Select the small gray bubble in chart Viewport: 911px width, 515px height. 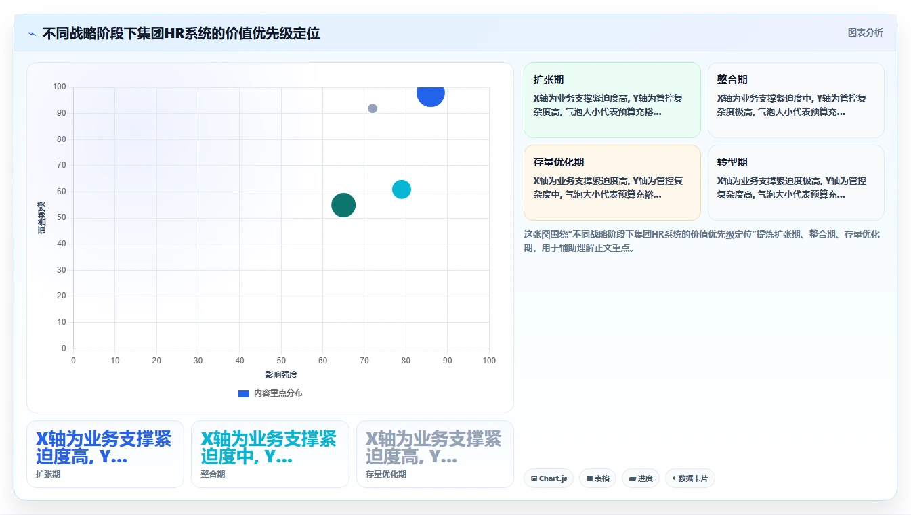click(x=373, y=108)
